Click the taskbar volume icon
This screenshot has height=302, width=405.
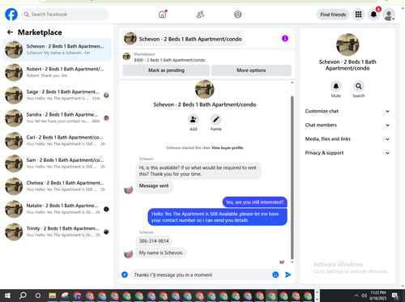364,296
